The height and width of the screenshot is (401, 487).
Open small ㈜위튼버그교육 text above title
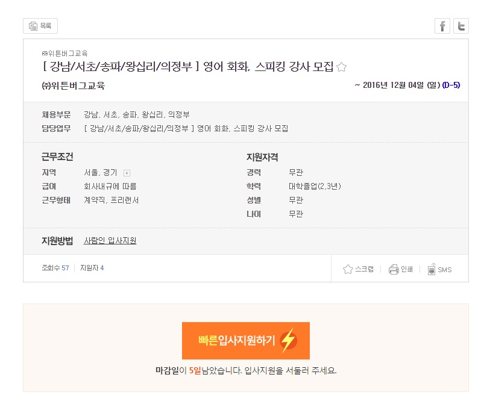pos(64,54)
